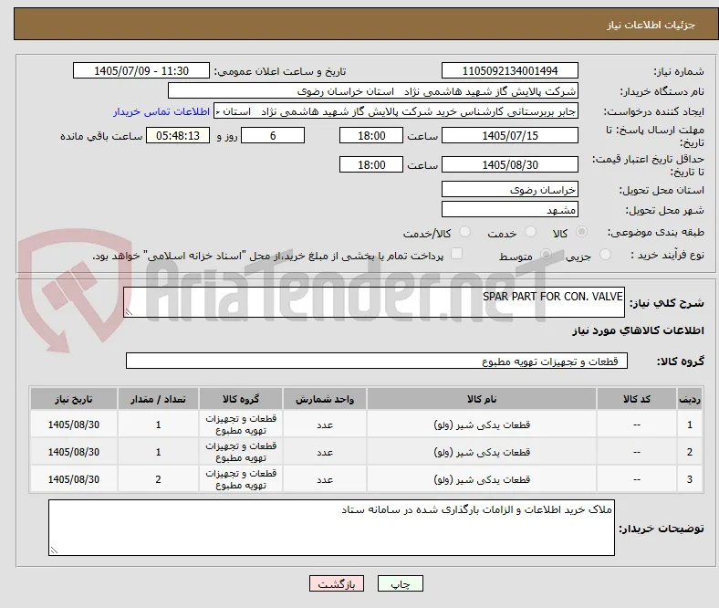Click the چاپ print button
Screen dimensions: 719x608
coord(401,583)
